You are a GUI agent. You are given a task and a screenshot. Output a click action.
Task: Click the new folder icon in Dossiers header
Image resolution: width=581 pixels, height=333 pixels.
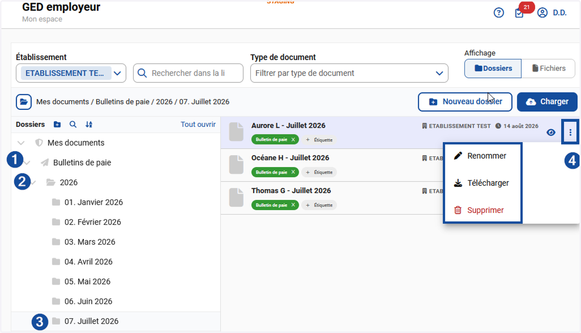57,124
